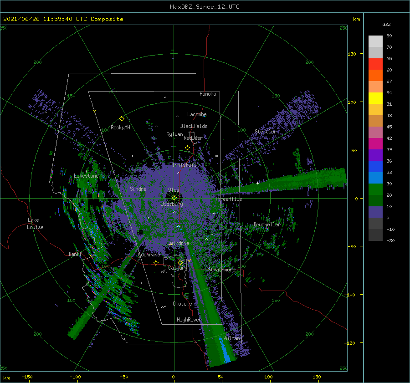The image size is (410, 383).
Task: Click the Sundre label
Action: 138,189
